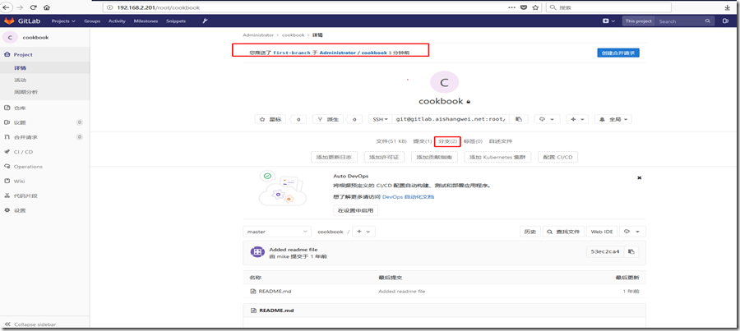This screenshot has height=331, width=740.
Task: Dismiss the Auto DevOps banner
Action: [639, 177]
